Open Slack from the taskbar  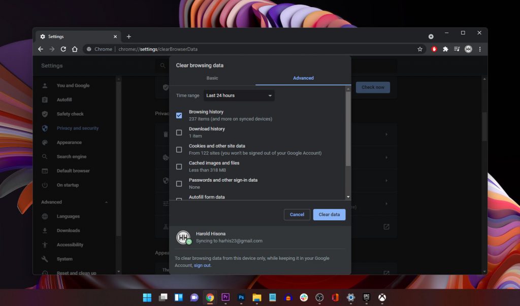pyautogui.click(x=304, y=297)
